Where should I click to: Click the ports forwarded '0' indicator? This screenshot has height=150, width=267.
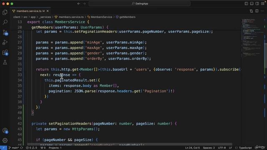click(43, 148)
